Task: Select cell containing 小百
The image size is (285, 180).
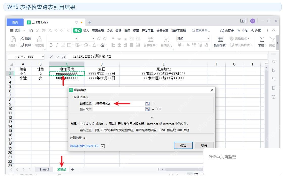Action: point(23,74)
